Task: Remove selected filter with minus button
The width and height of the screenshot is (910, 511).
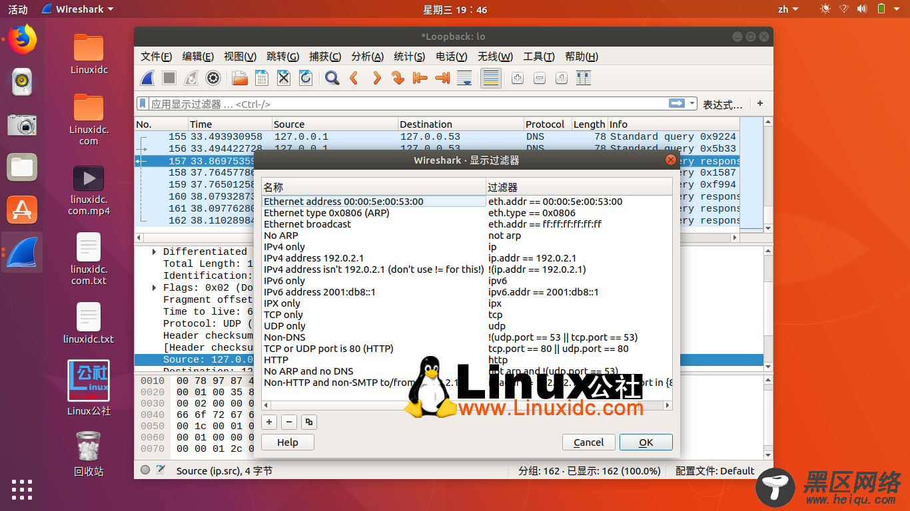Action: (289, 422)
